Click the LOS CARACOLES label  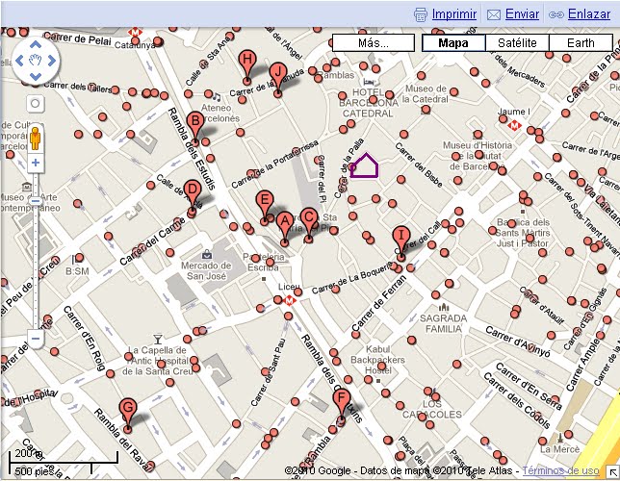(x=431, y=409)
